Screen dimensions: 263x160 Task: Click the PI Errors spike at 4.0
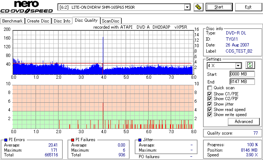point(103,50)
